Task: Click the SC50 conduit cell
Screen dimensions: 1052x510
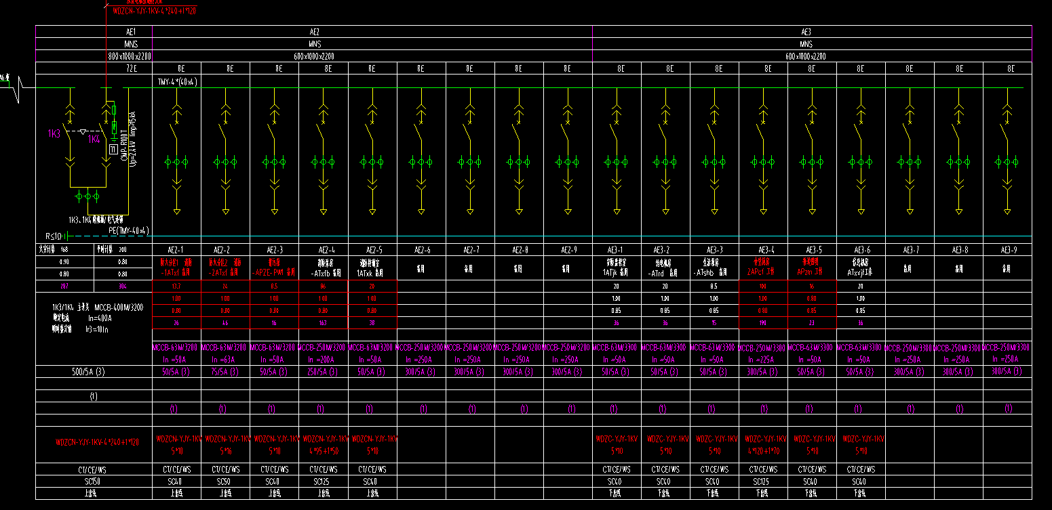Action: [225, 482]
